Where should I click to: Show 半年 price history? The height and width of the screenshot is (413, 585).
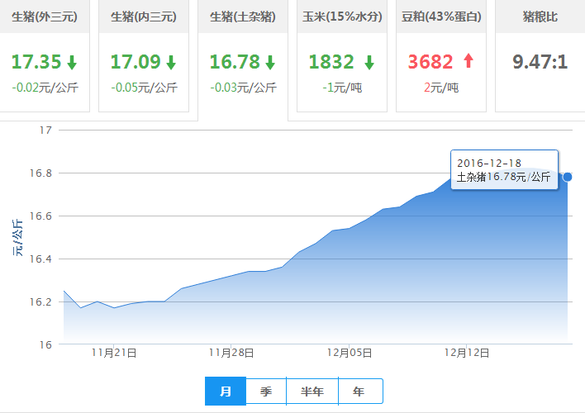[x=312, y=392]
